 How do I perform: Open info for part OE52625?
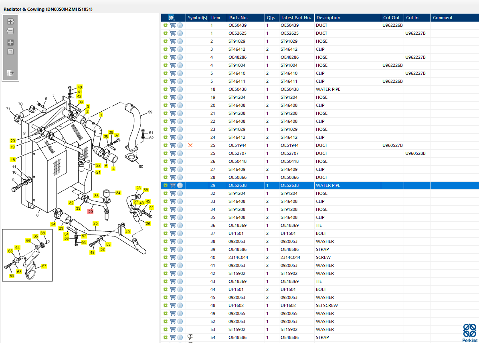[x=180, y=33]
